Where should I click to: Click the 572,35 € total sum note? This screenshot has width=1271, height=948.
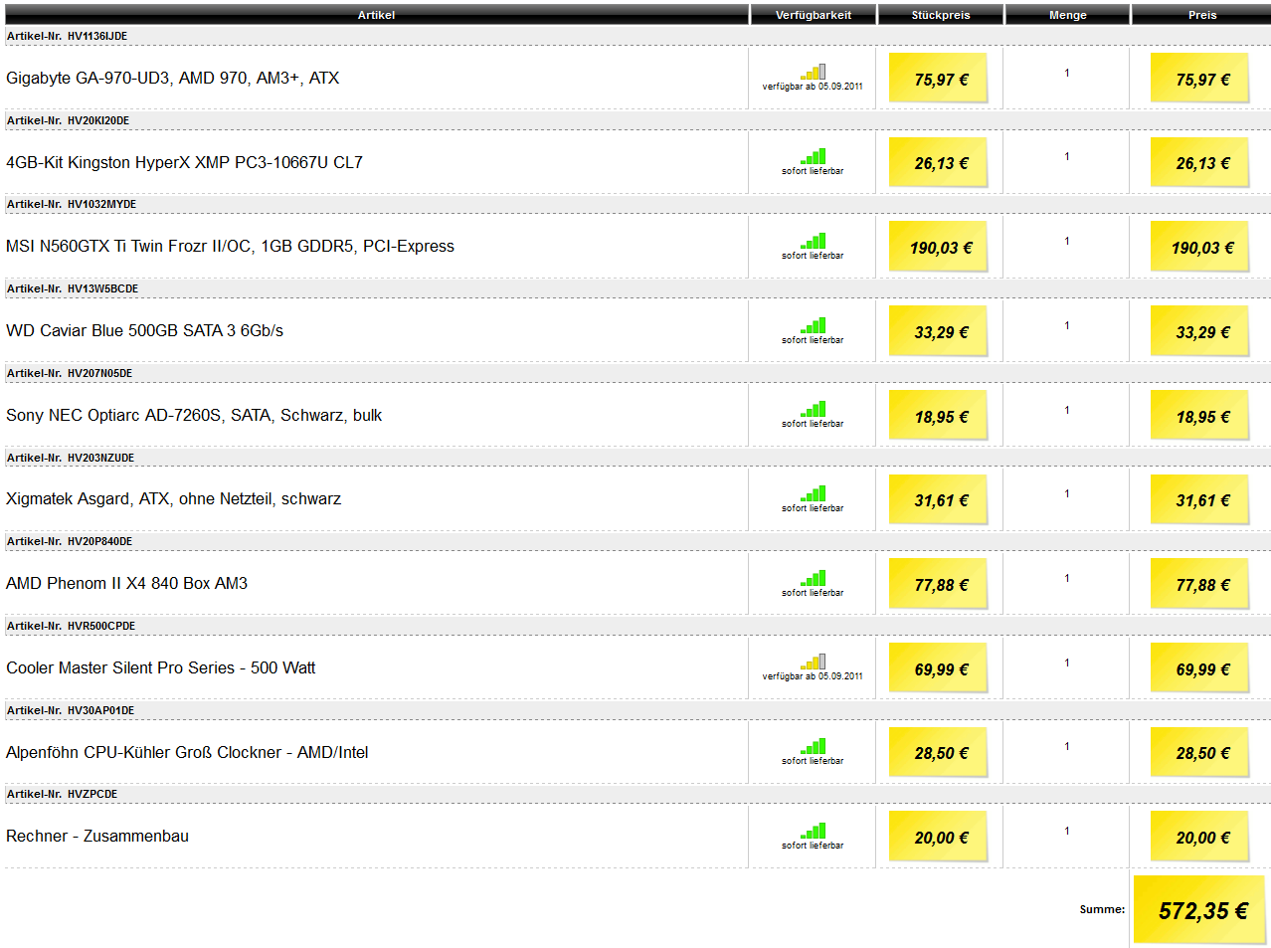point(1200,909)
